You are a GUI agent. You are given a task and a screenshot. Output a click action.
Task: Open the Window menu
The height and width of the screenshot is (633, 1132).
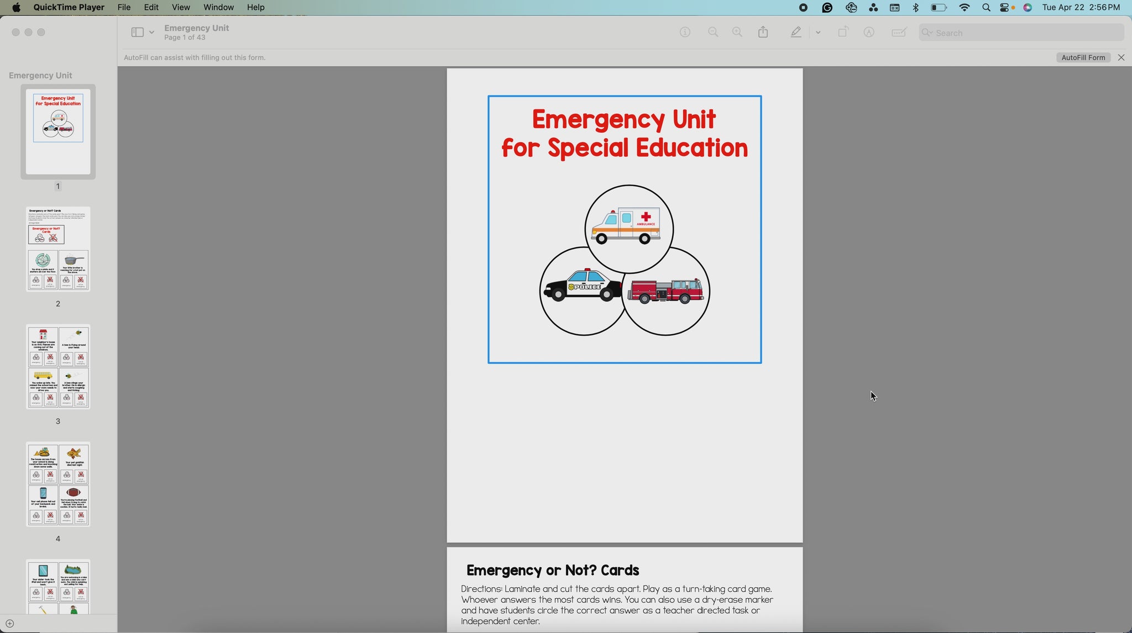pyautogui.click(x=218, y=7)
